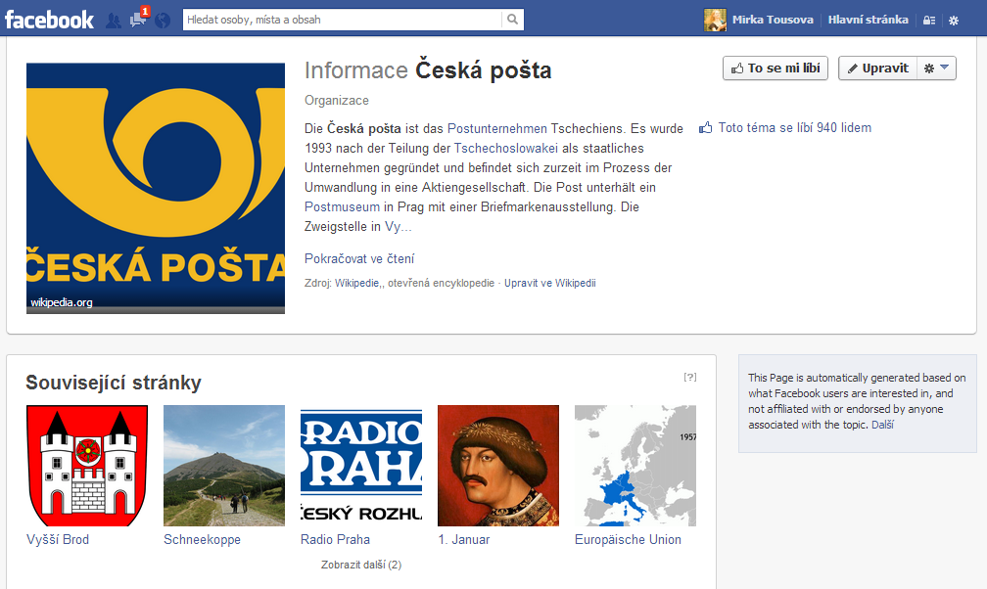Open Vyšší Brod coat of arms thumbnail
Viewport: 987px width, 589px height.
(87, 466)
